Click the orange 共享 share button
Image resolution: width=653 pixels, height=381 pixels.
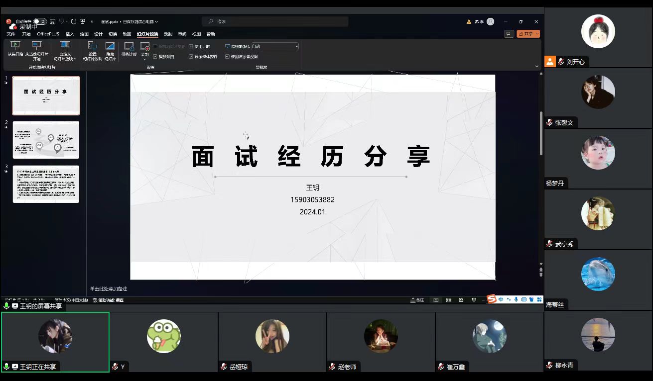pos(528,34)
